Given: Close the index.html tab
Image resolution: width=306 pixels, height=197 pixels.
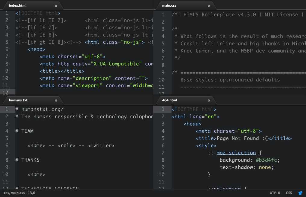Looking at the screenshot, I should pyautogui.click(x=56, y=6).
